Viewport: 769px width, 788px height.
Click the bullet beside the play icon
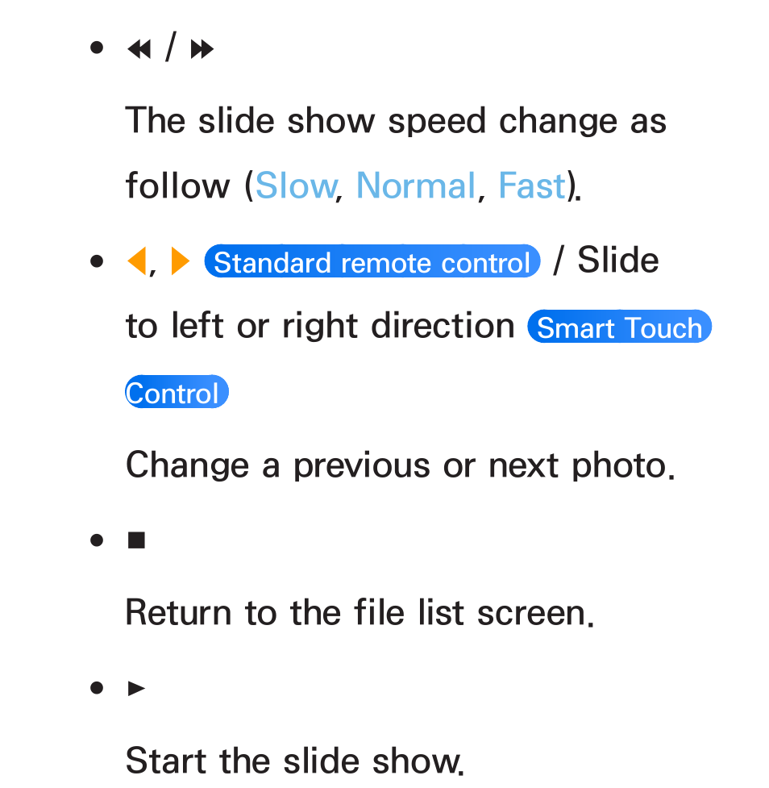coord(97,687)
